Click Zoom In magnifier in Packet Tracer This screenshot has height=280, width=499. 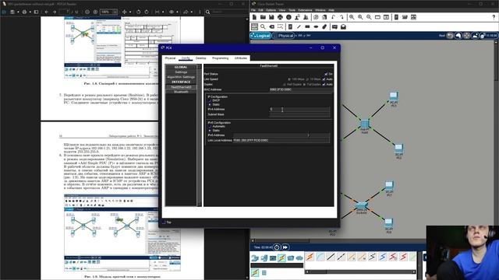tap(352, 17)
